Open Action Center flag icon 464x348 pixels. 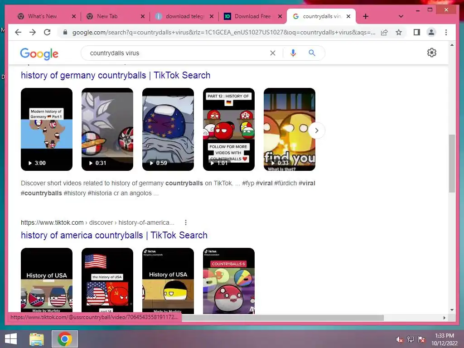click(421, 339)
